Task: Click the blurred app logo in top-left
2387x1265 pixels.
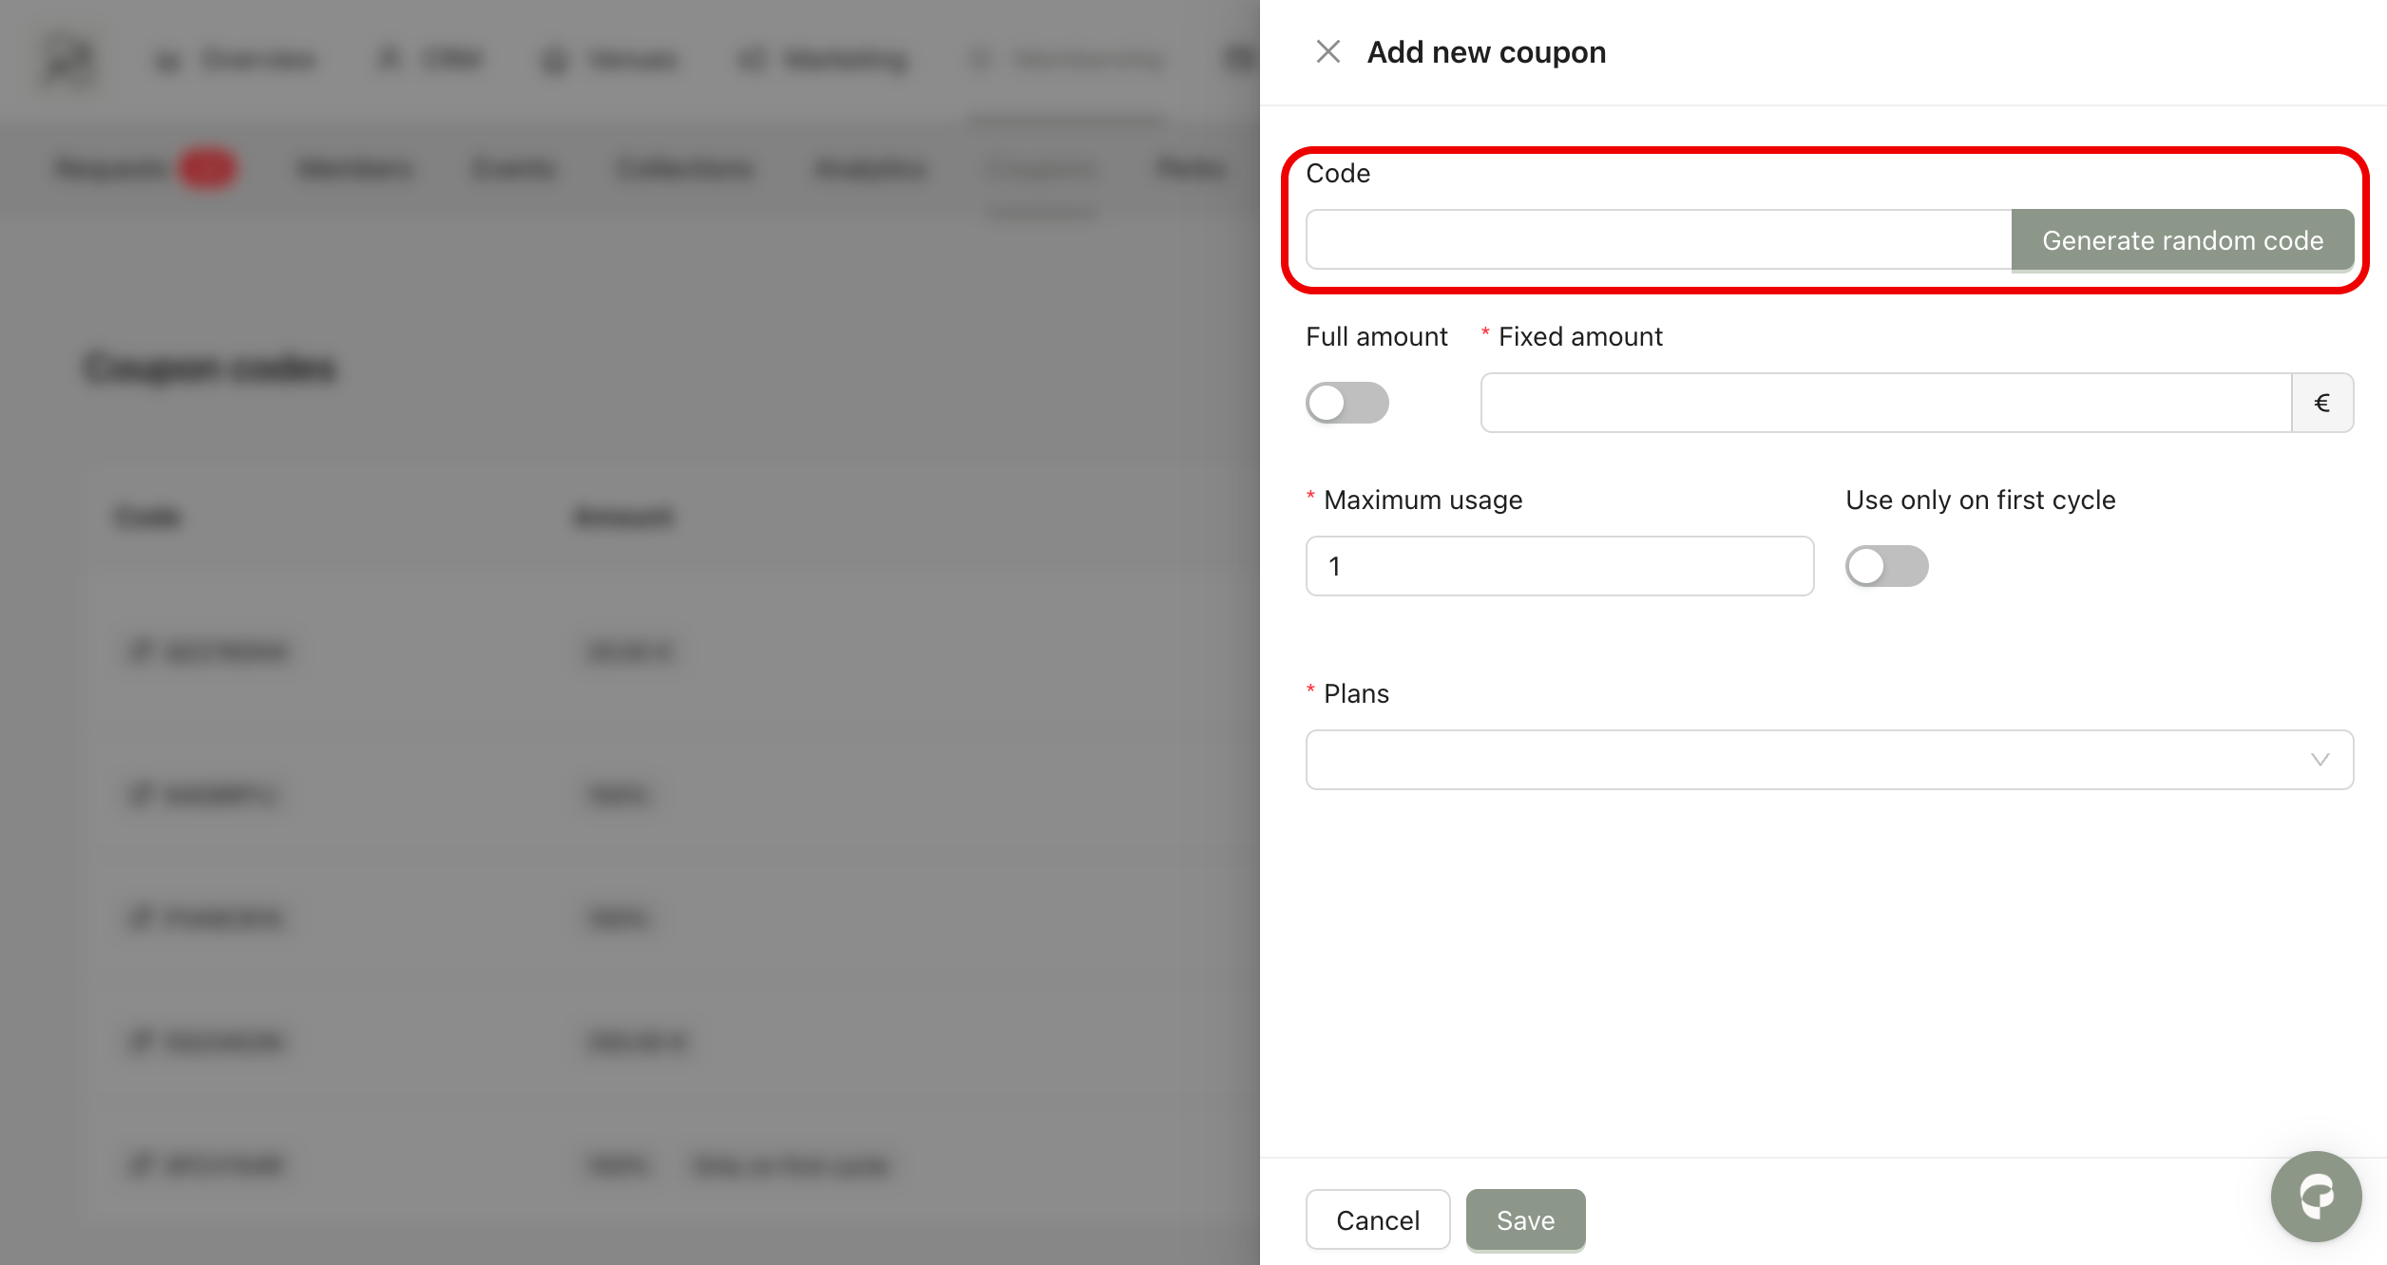Action: pyautogui.click(x=68, y=60)
